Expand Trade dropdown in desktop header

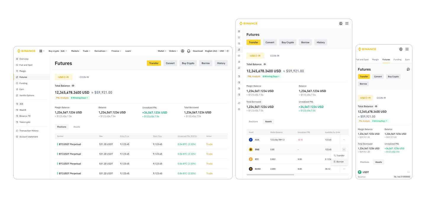(x=86, y=51)
